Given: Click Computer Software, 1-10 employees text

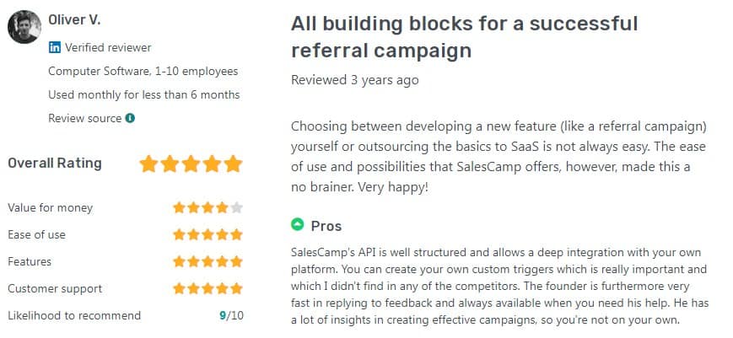Looking at the screenshot, I should 143,71.
